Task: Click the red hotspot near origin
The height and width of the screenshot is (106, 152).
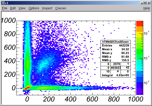Action: (27, 87)
